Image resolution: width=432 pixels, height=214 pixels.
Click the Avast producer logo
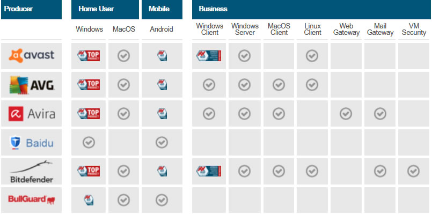(x=32, y=56)
